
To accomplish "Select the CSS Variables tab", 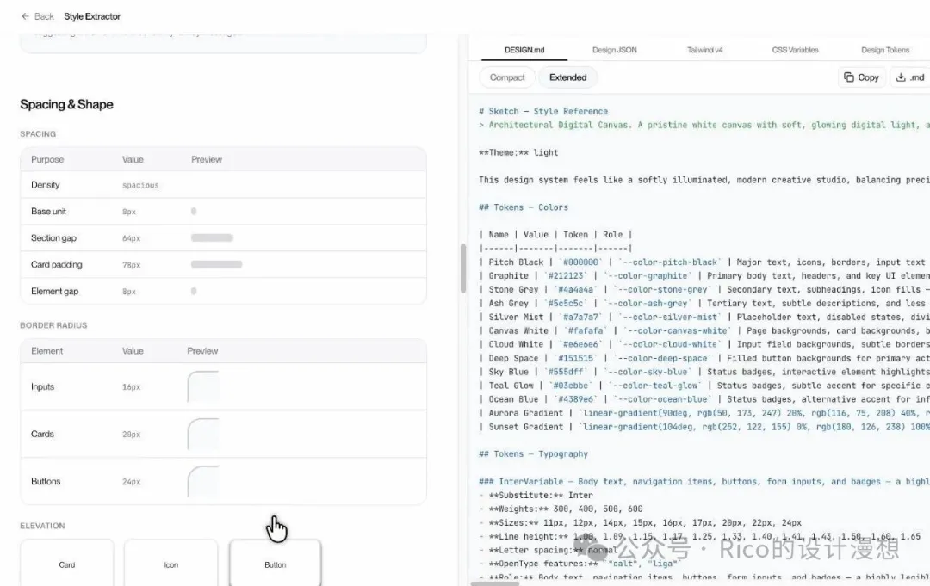I will [795, 50].
